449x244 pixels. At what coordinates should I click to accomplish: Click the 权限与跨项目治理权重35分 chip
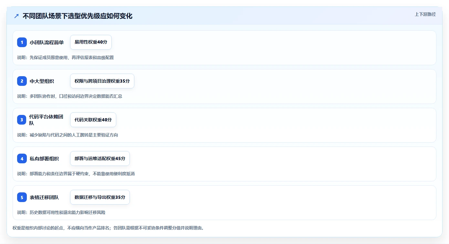pyautogui.click(x=102, y=81)
